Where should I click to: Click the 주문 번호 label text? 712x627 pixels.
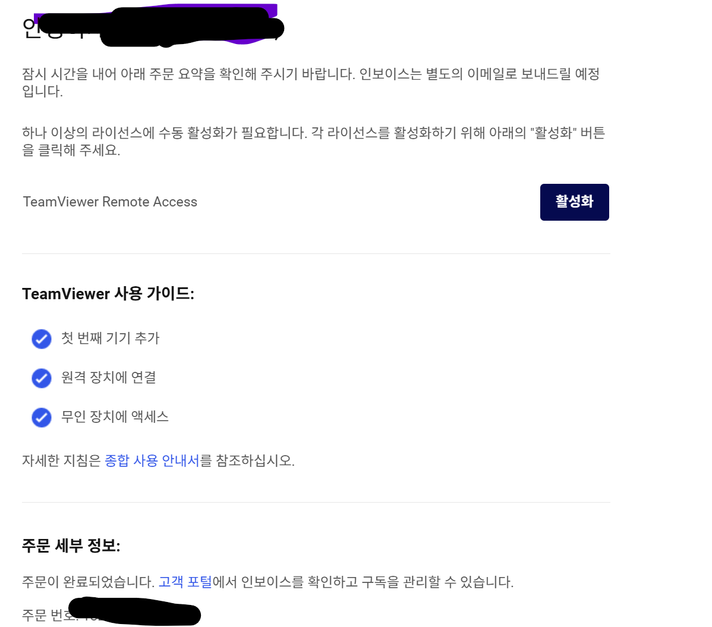(x=45, y=615)
